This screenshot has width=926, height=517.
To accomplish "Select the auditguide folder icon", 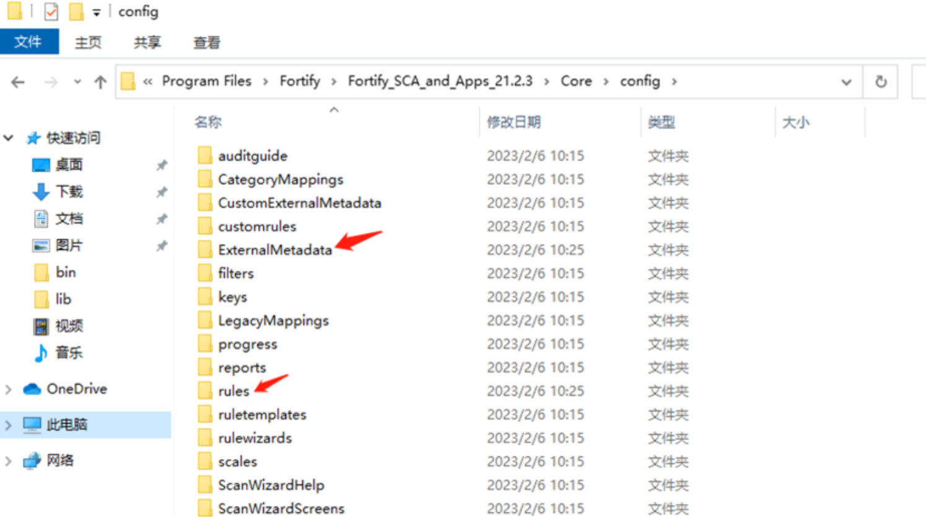I will point(205,155).
